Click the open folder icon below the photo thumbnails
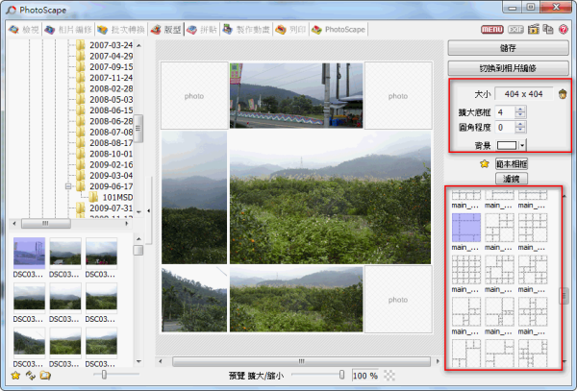577x391 pixels. (45, 376)
